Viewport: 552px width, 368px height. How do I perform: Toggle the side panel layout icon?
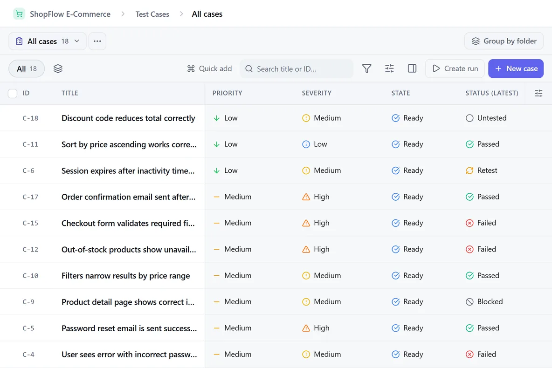(412, 68)
